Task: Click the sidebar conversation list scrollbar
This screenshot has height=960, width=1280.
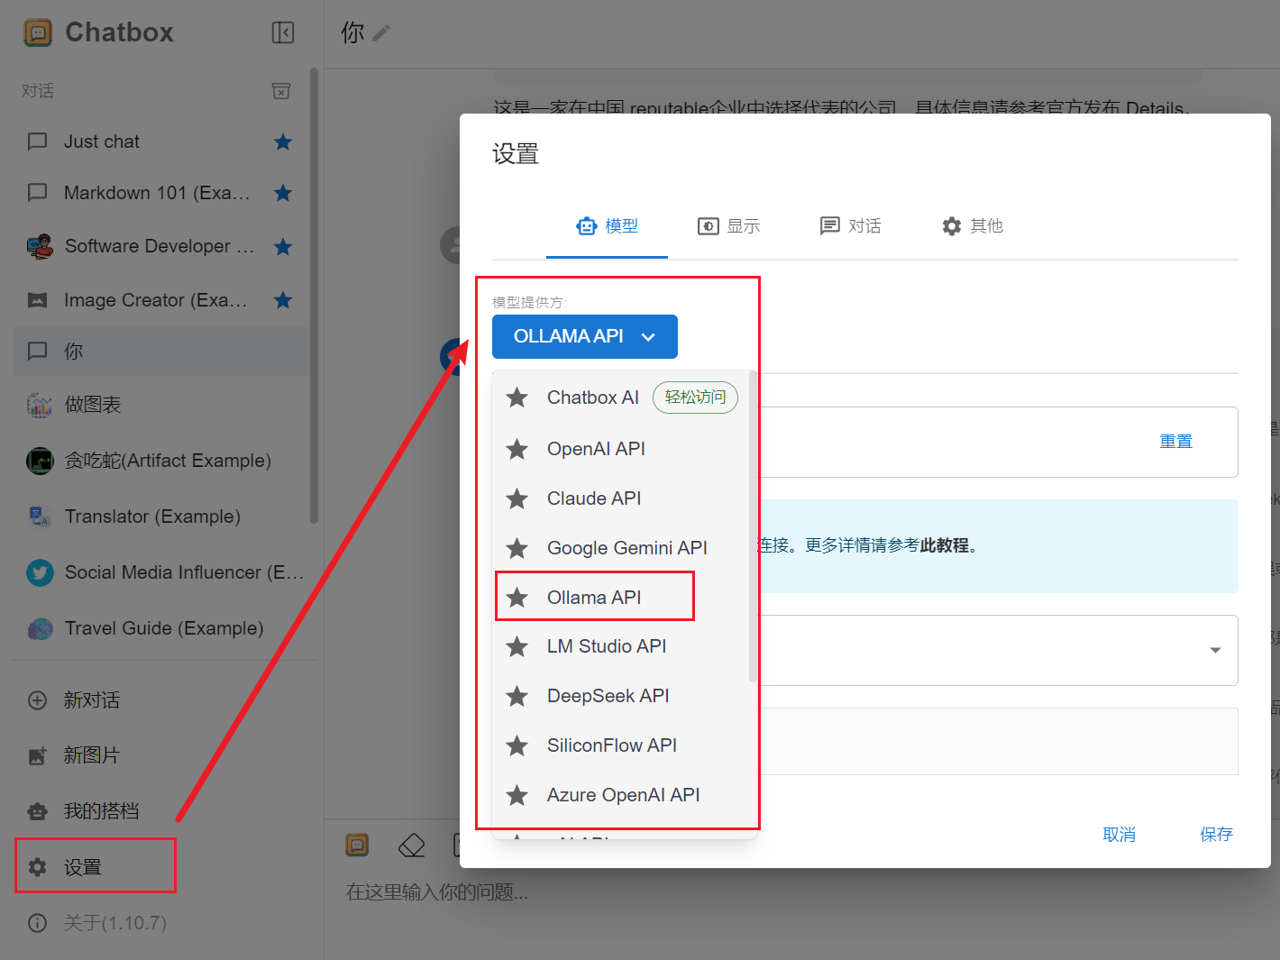Action: pos(314,296)
